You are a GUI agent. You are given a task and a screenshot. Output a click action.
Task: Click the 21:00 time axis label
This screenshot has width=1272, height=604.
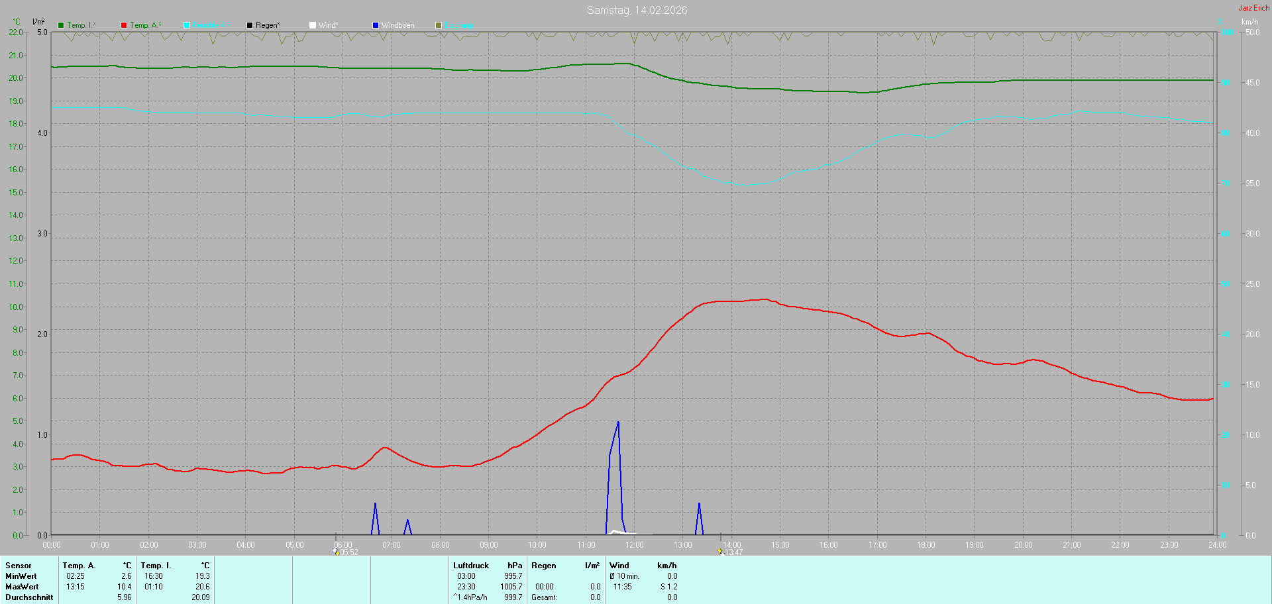pos(1072,545)
